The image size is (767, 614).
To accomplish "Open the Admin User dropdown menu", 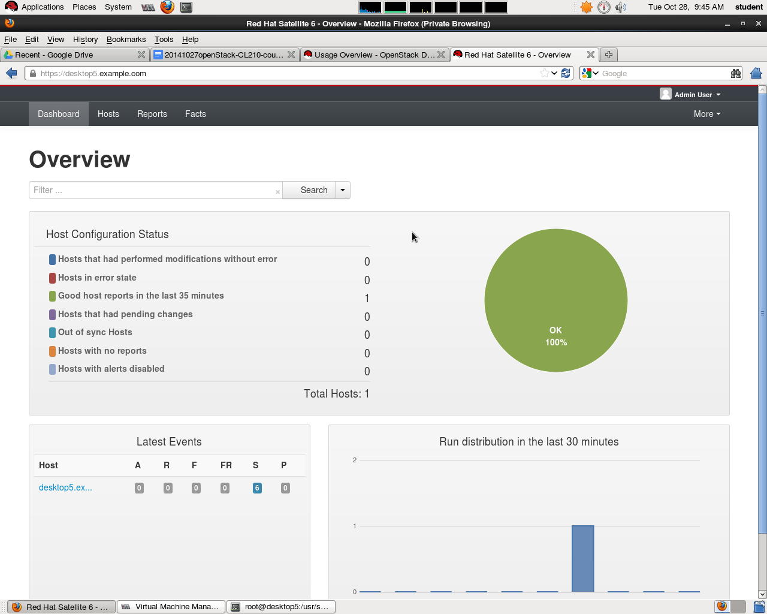I will pyautogui.click(x=697, y=95).
